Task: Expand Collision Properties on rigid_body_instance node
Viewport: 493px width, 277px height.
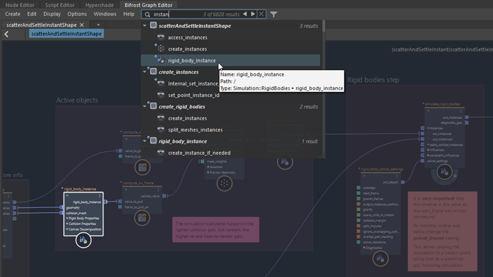Action: point(67,224)
